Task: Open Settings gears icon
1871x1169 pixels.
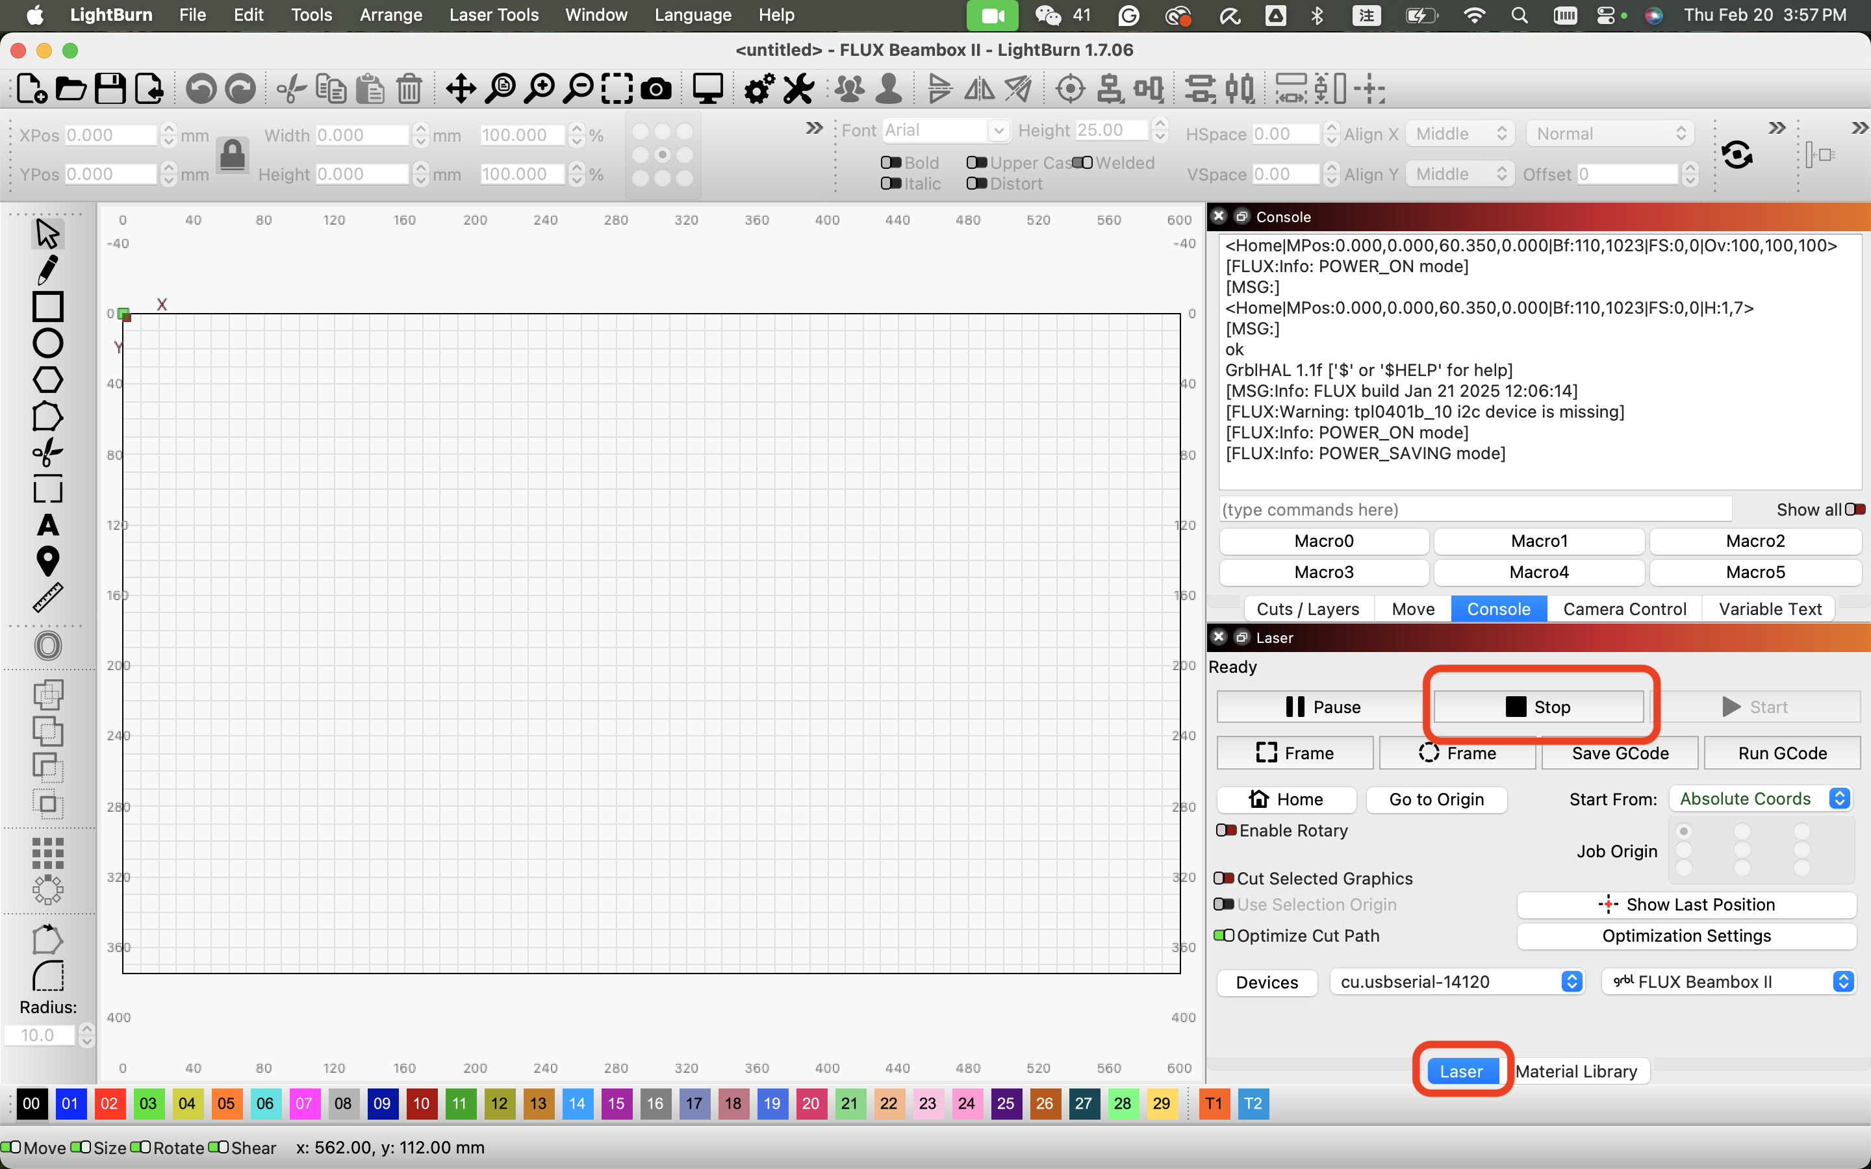Action: 759,89
